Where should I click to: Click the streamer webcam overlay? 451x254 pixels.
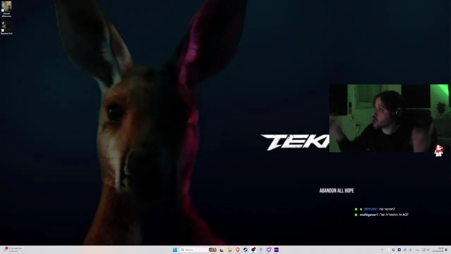tap(389, 118)
